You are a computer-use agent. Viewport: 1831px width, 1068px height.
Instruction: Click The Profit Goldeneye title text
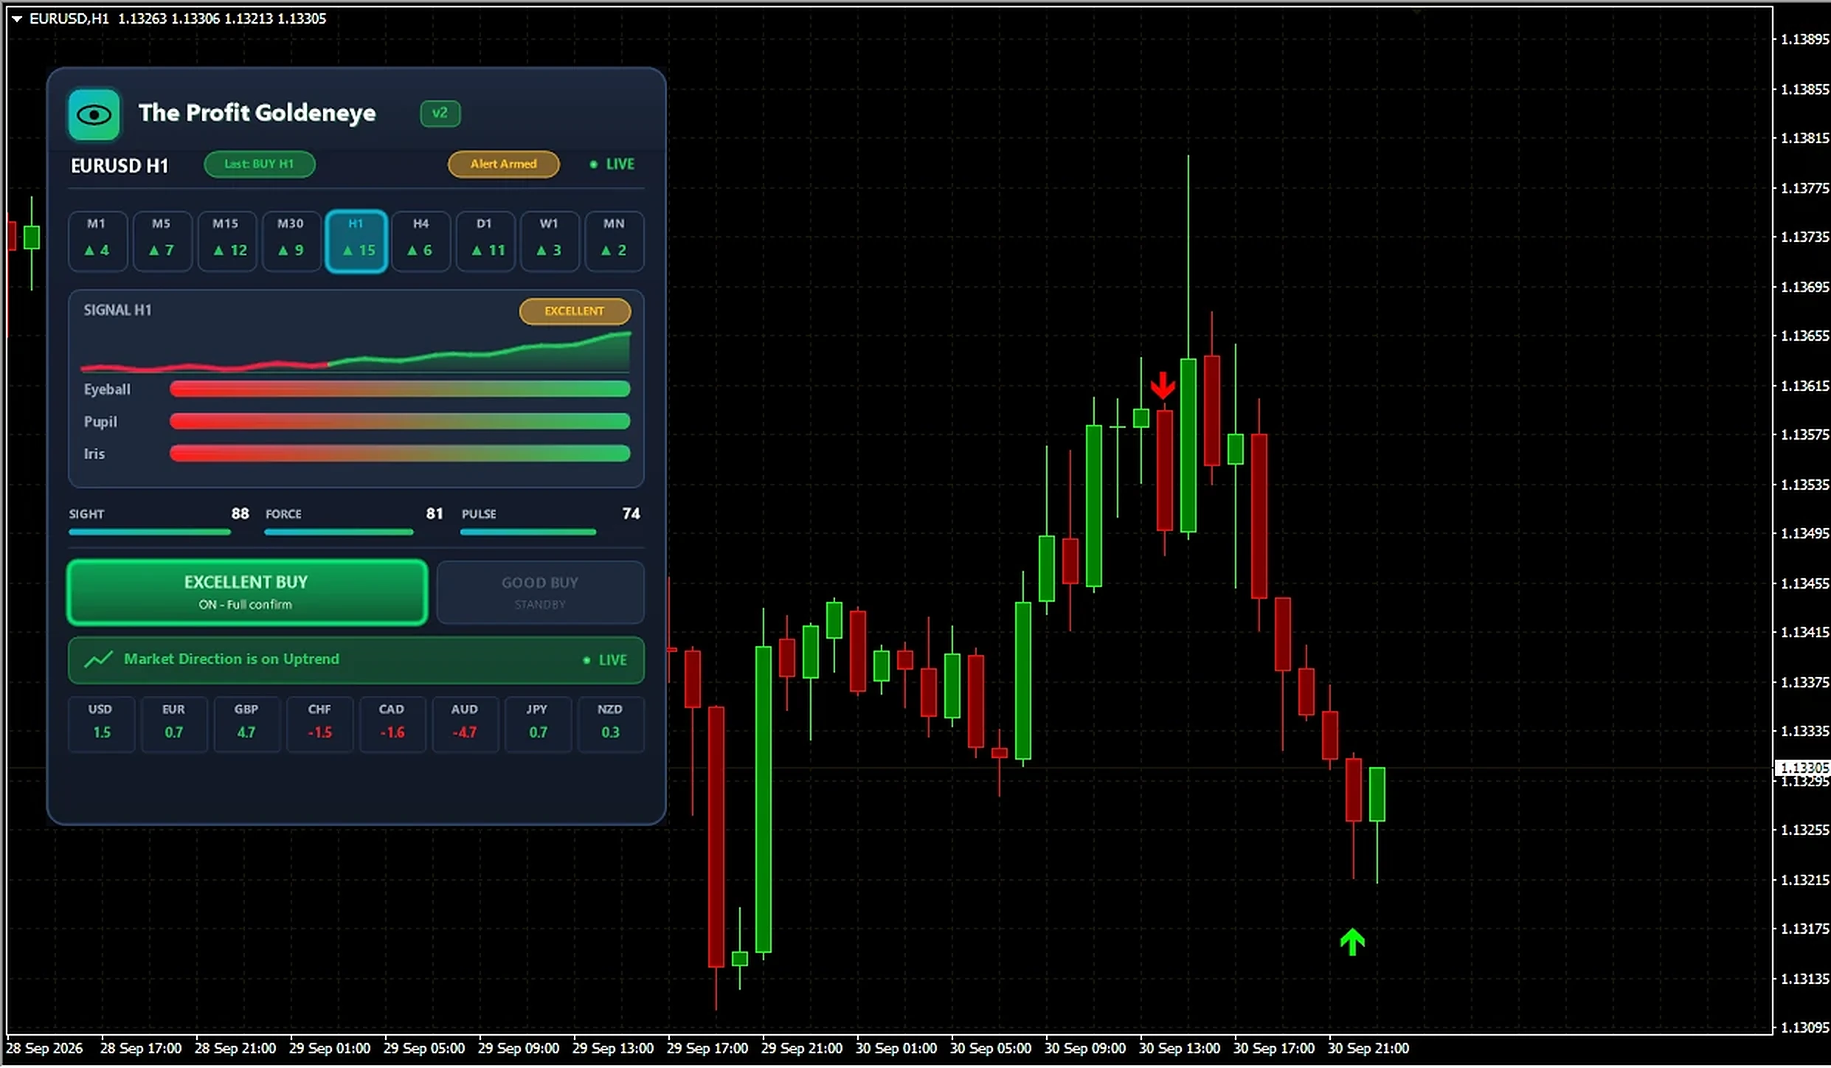(x=257, y=113)
